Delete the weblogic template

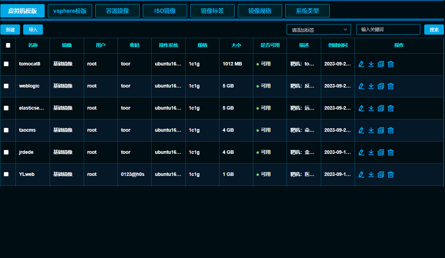(391, 86)
